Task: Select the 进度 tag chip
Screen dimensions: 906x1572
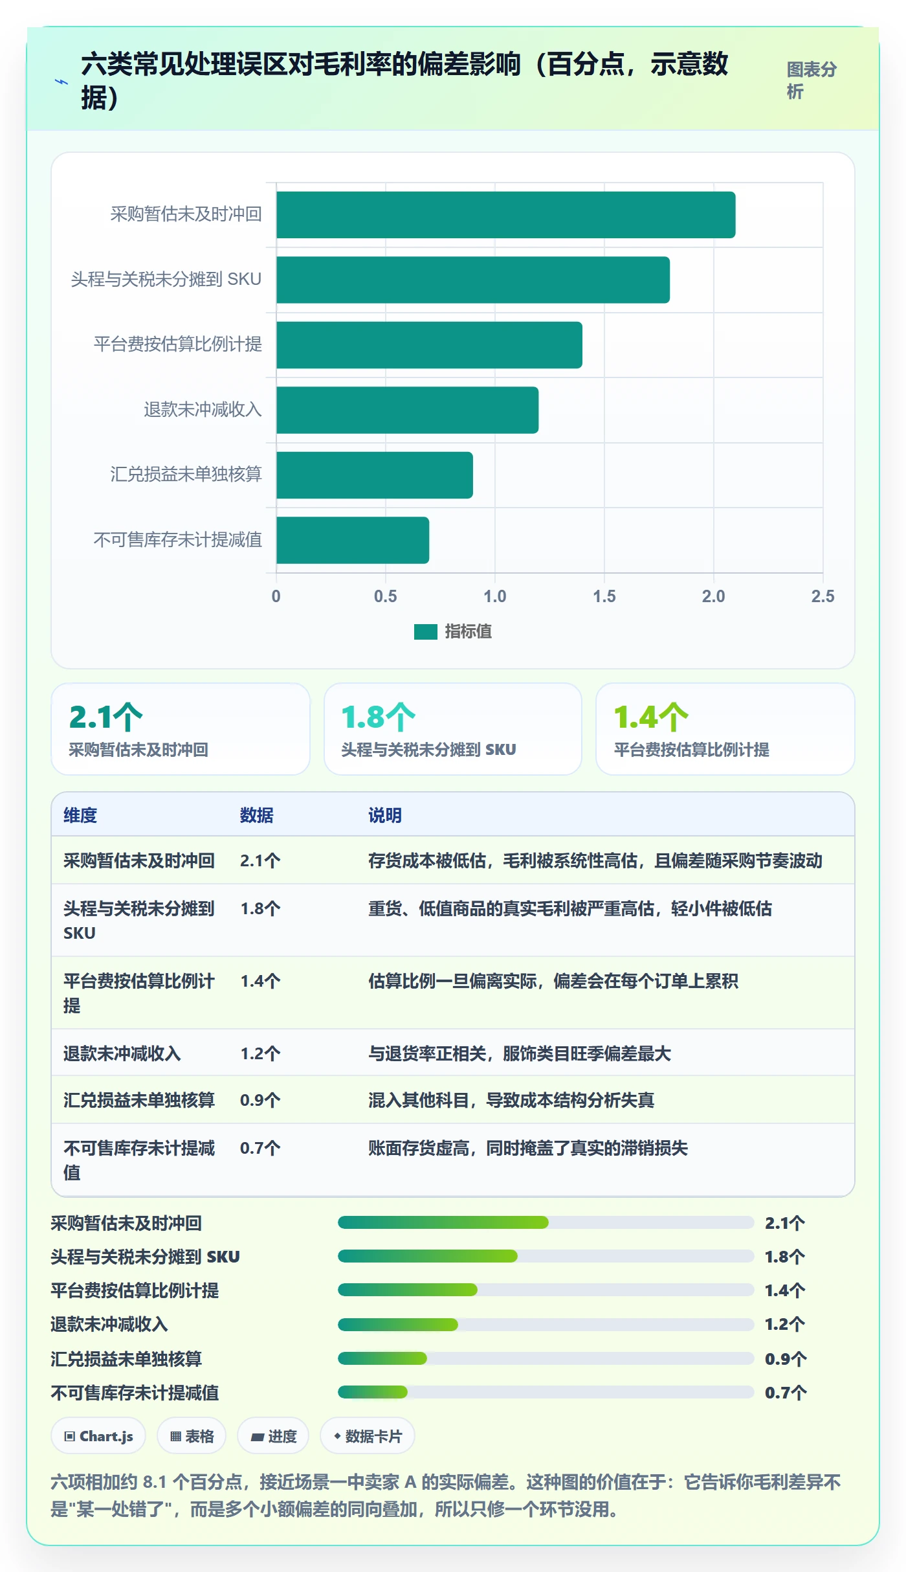Action: (273, 1436)
